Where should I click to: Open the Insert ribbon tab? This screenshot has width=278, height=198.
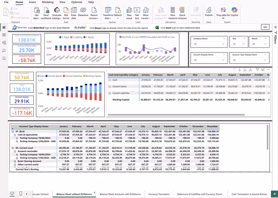32,2
